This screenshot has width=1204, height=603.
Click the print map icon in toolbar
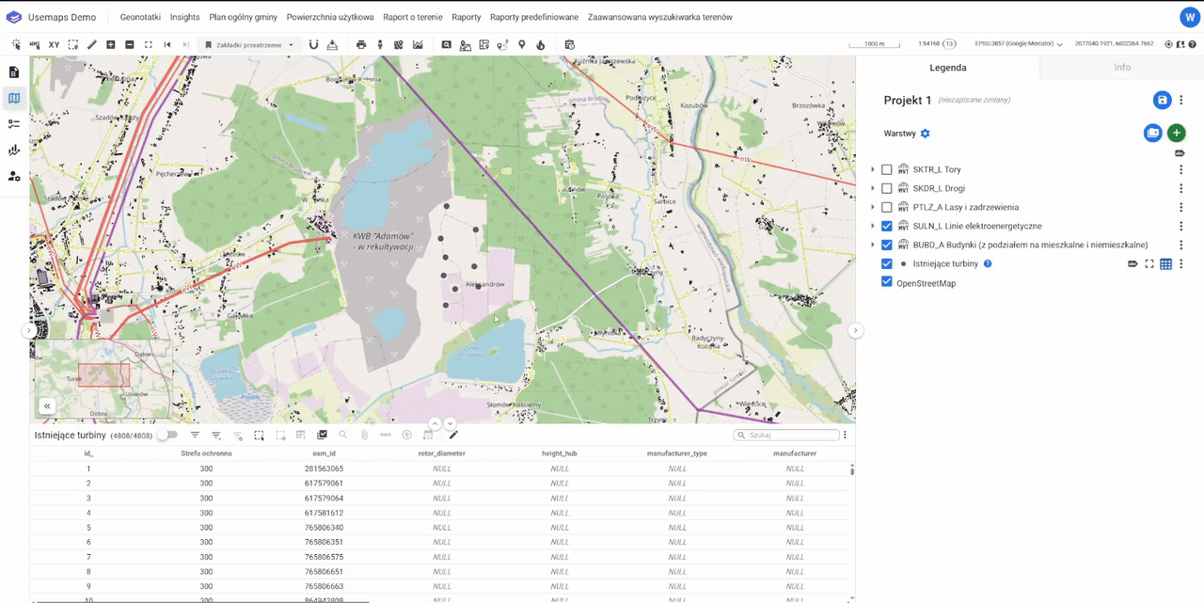click(361, 44)
